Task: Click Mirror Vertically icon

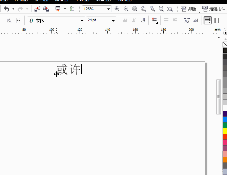Action: click(x=19, y=21)
